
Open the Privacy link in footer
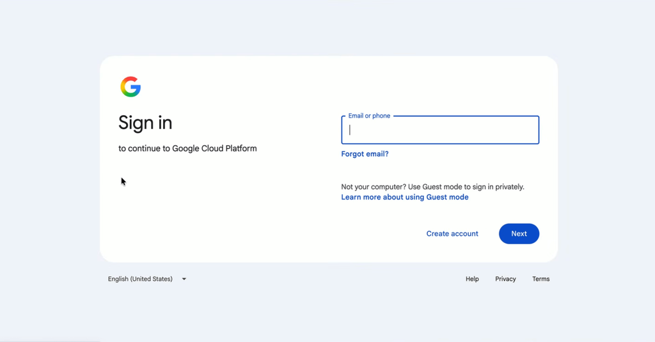[505, 279]
